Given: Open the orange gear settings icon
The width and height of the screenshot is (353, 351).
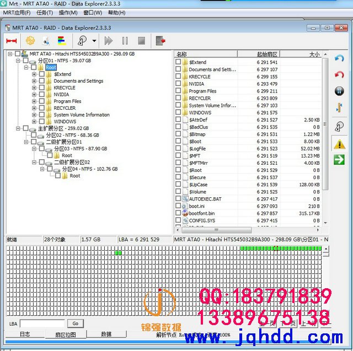Looking at the screenshot, I should (30, 41).
